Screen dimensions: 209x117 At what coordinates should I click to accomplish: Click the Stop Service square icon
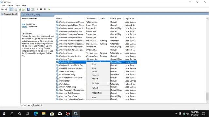(41, 9)
